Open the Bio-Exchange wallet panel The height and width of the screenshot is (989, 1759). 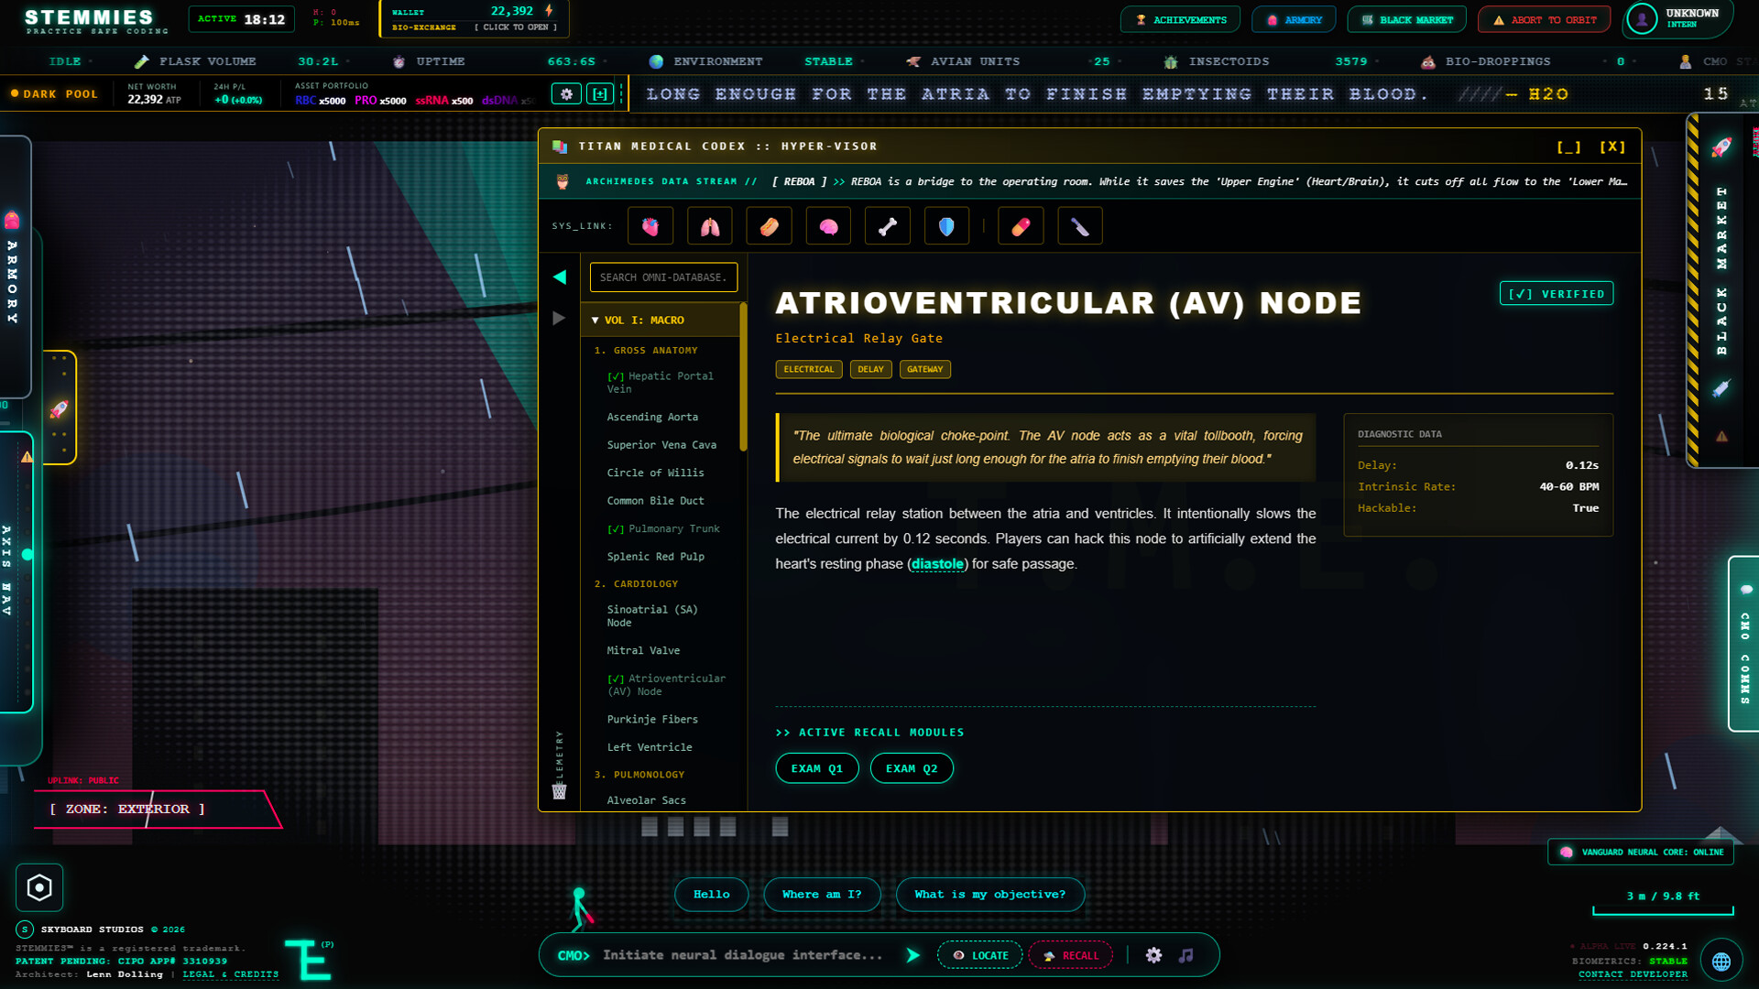(475, 18)
